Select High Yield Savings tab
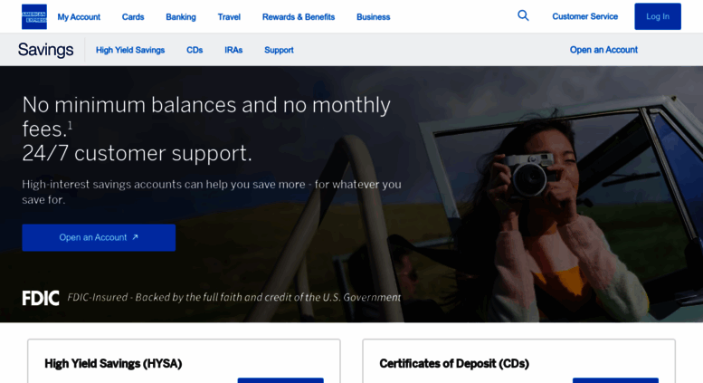 [x=130, y=50]
